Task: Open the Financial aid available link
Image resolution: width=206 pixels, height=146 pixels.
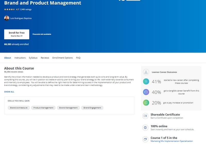Action: (x=42, y=34)
